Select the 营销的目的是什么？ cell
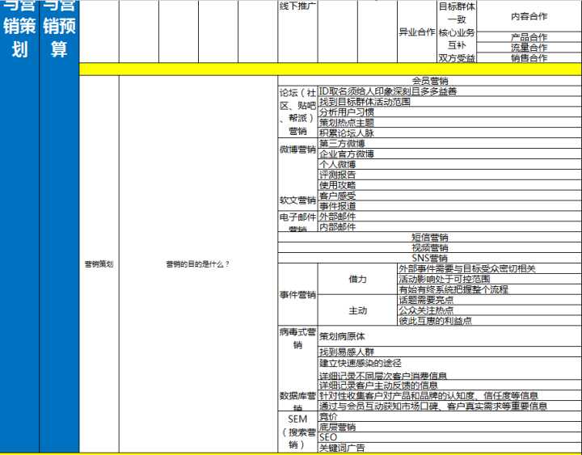The width and height of the screenshot is (582, 455). (198, 263)
